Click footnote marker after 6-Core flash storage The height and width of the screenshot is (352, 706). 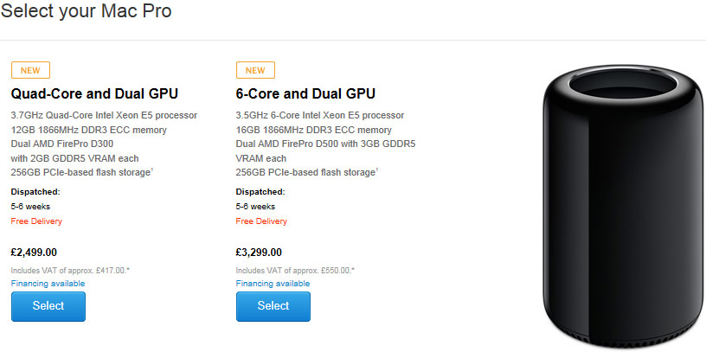click(x=378, y=170)
